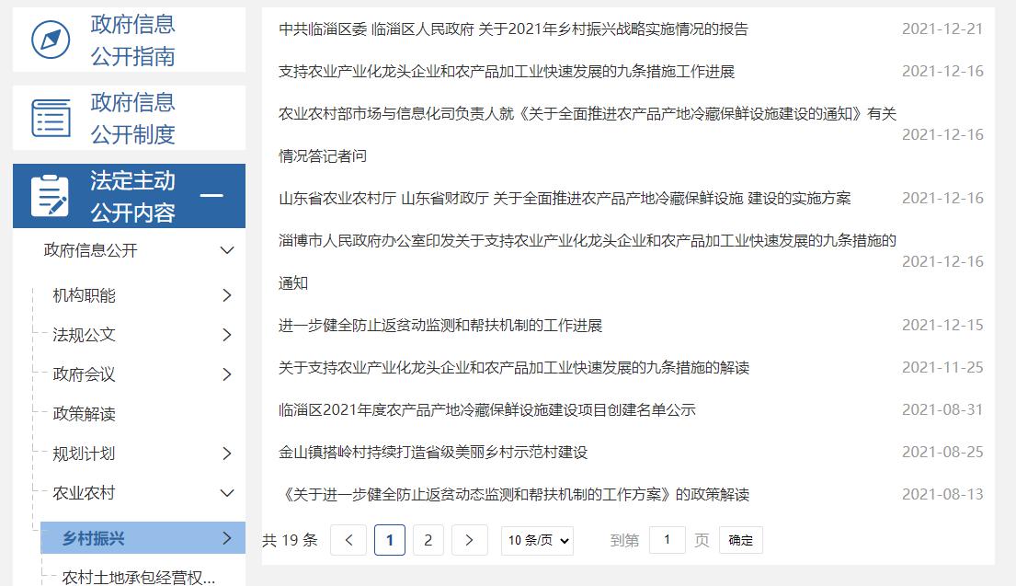
Task: Click the next page arrow icon
Action: pyautogui.click(x=470, y=540)
